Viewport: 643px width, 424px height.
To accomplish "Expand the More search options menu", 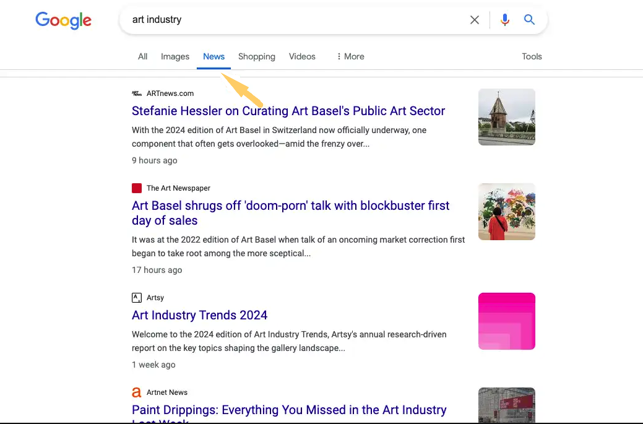I will click(x=350, y=56).
